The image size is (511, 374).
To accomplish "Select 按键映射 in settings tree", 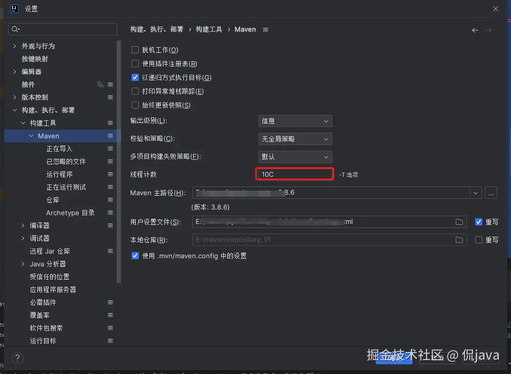I will point(35,59).
